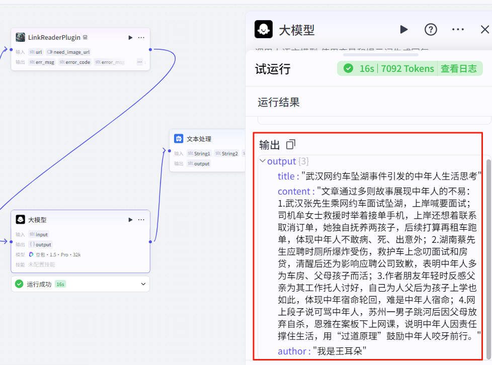The height and width of the screenshot is (365, 492).
Task: Run the LinkReaderPlugin node with its play icon
Action: [130, 38]
